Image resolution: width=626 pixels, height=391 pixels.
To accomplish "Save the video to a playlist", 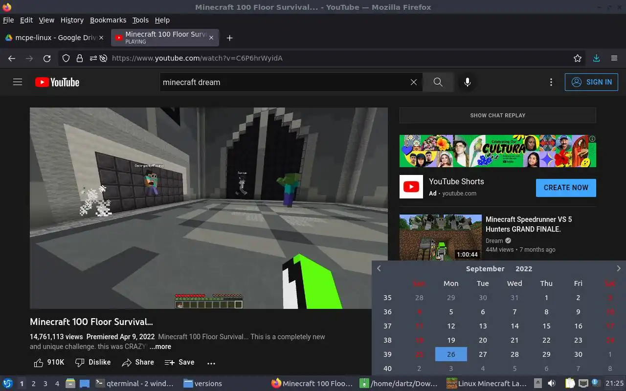I will 179,362.
